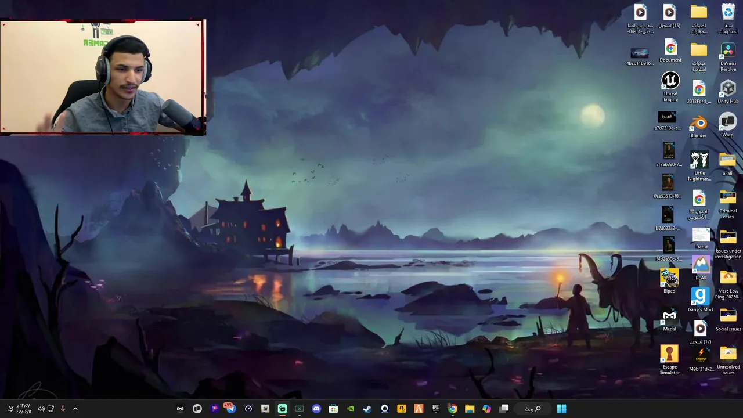Open Discord from the taskbar
Viewport: 743px width, 418px height.
[x=316, y=409]
